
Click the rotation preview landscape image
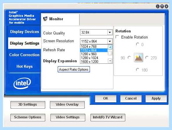tap(138, 58)
